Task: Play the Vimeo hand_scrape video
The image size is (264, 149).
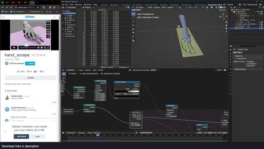Action: pos(14,48)
